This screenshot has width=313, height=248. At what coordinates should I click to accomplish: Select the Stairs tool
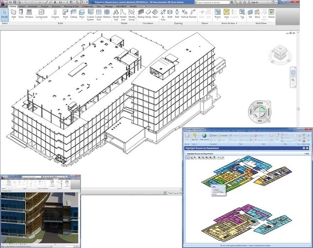click(155, 14)
